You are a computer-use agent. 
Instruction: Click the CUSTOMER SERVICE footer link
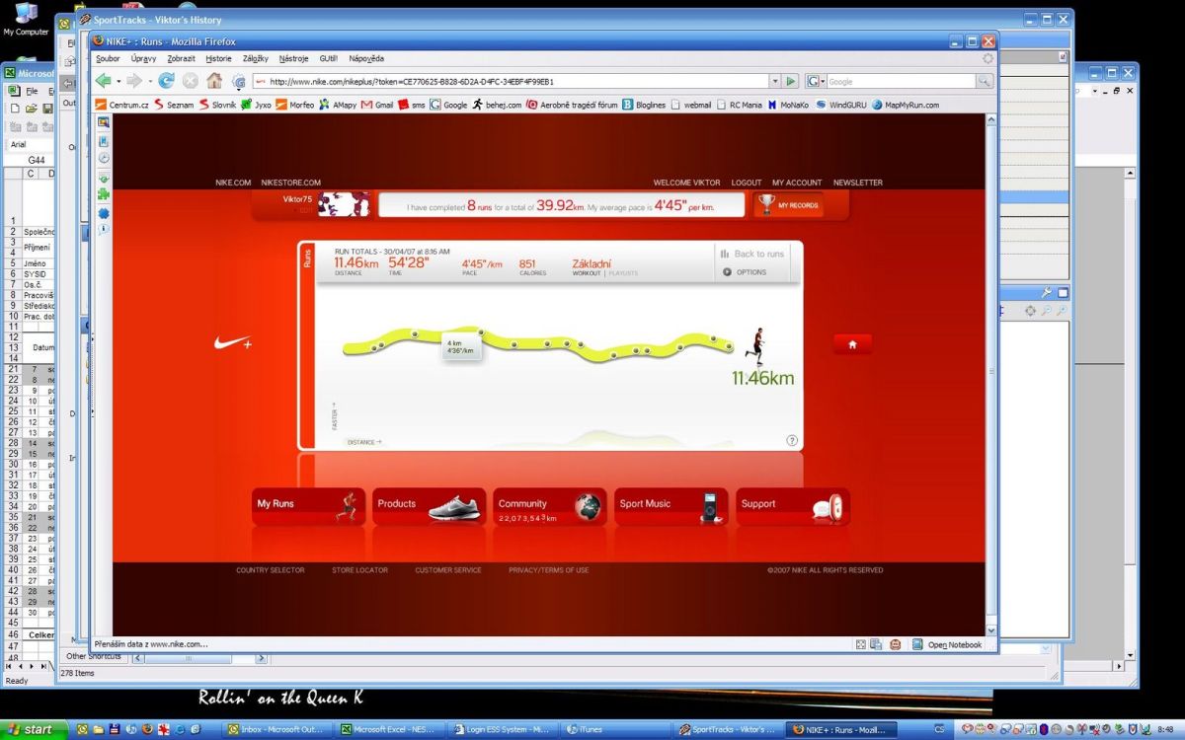point(448,570)
